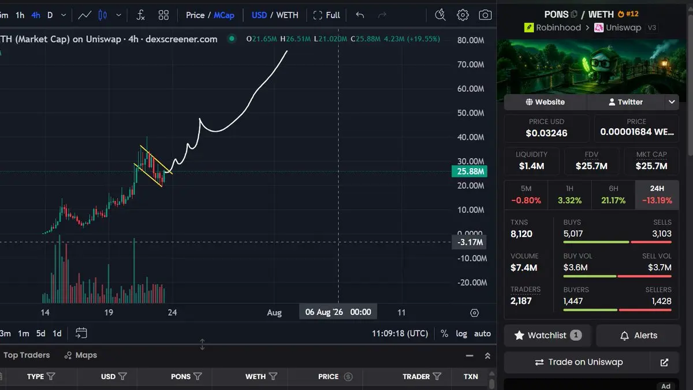The width and height of the screenshot is (693, 390).
Task: Switch to the Top Traders tab
Action: pyautogui.click(x=27, y=355)
